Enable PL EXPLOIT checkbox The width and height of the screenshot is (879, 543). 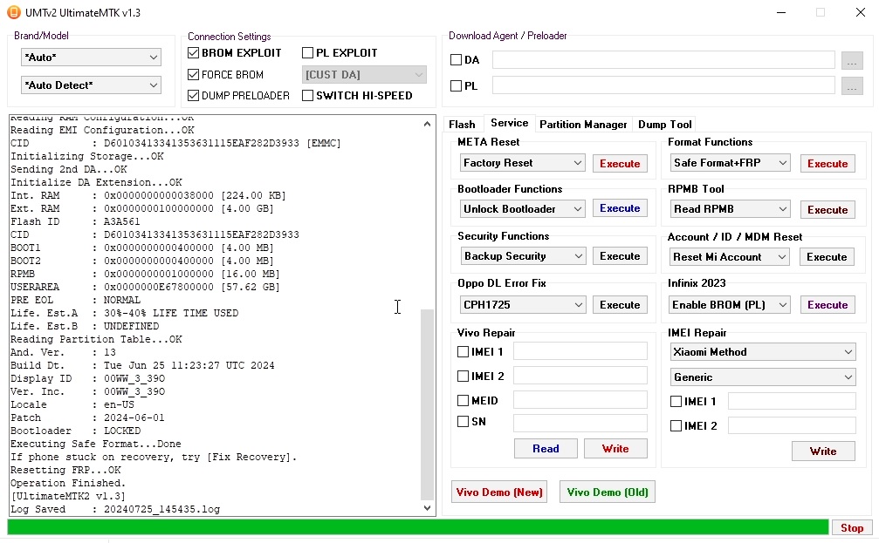[x=307, y=52]
